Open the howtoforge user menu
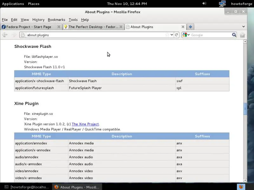This screenshot has width=254, height=190. click(x=242, y=4)
